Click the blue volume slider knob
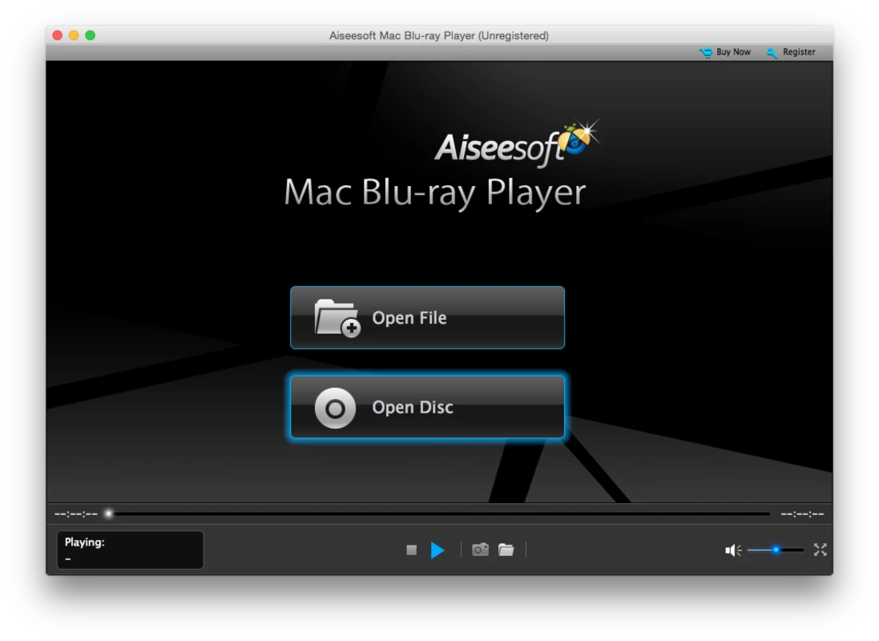The height and width of the screenshot is (641, 879). [776, 550]
